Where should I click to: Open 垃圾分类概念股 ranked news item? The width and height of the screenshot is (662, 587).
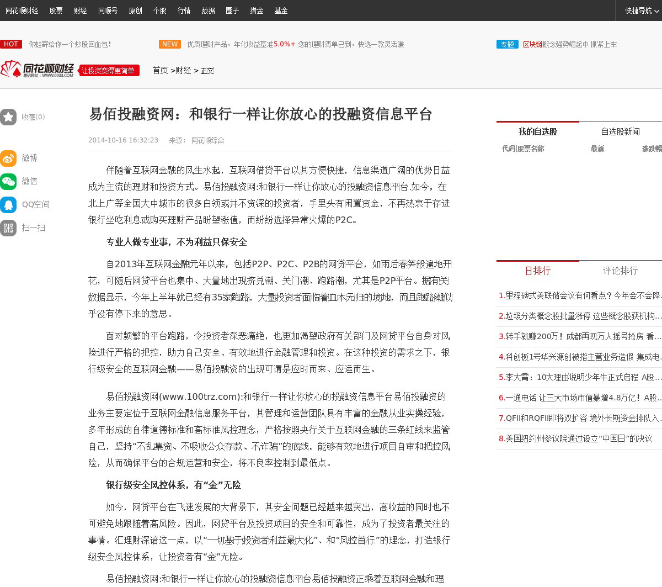(579, 316)
